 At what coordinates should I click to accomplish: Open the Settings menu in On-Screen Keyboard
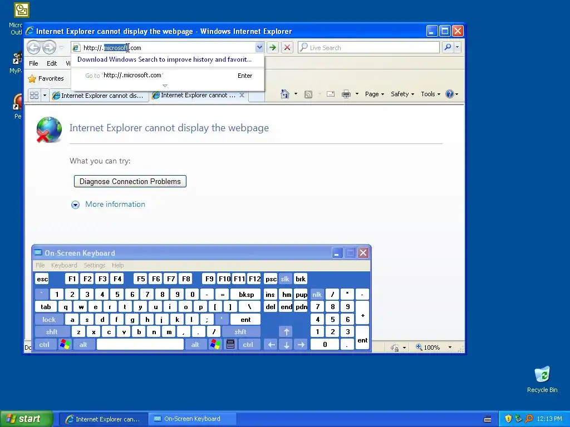pyautogui.click(x=95, y=265)
